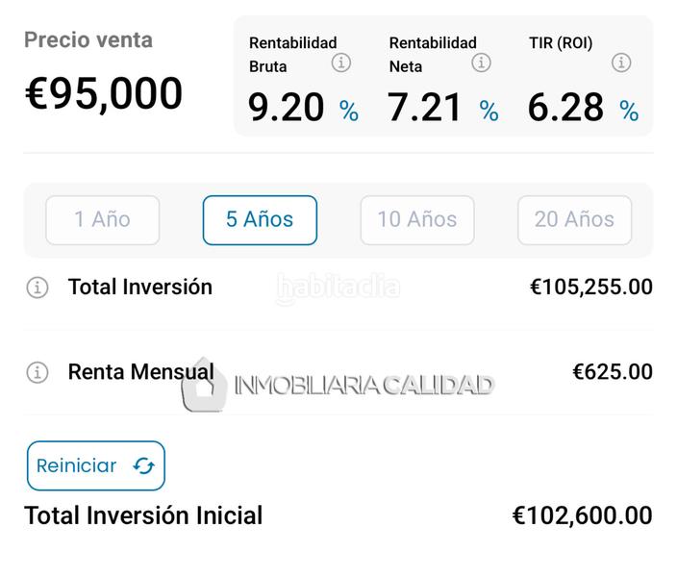The image size is (677, 577).
Task: Click the habitaclia watermark logo
Action: point(338,288)
